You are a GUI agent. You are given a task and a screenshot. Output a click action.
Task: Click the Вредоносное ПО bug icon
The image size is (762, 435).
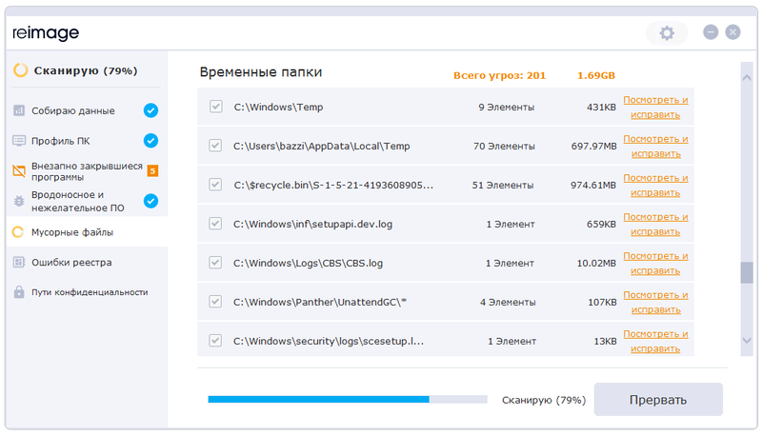pyautogui.click(x=19, y=201)
